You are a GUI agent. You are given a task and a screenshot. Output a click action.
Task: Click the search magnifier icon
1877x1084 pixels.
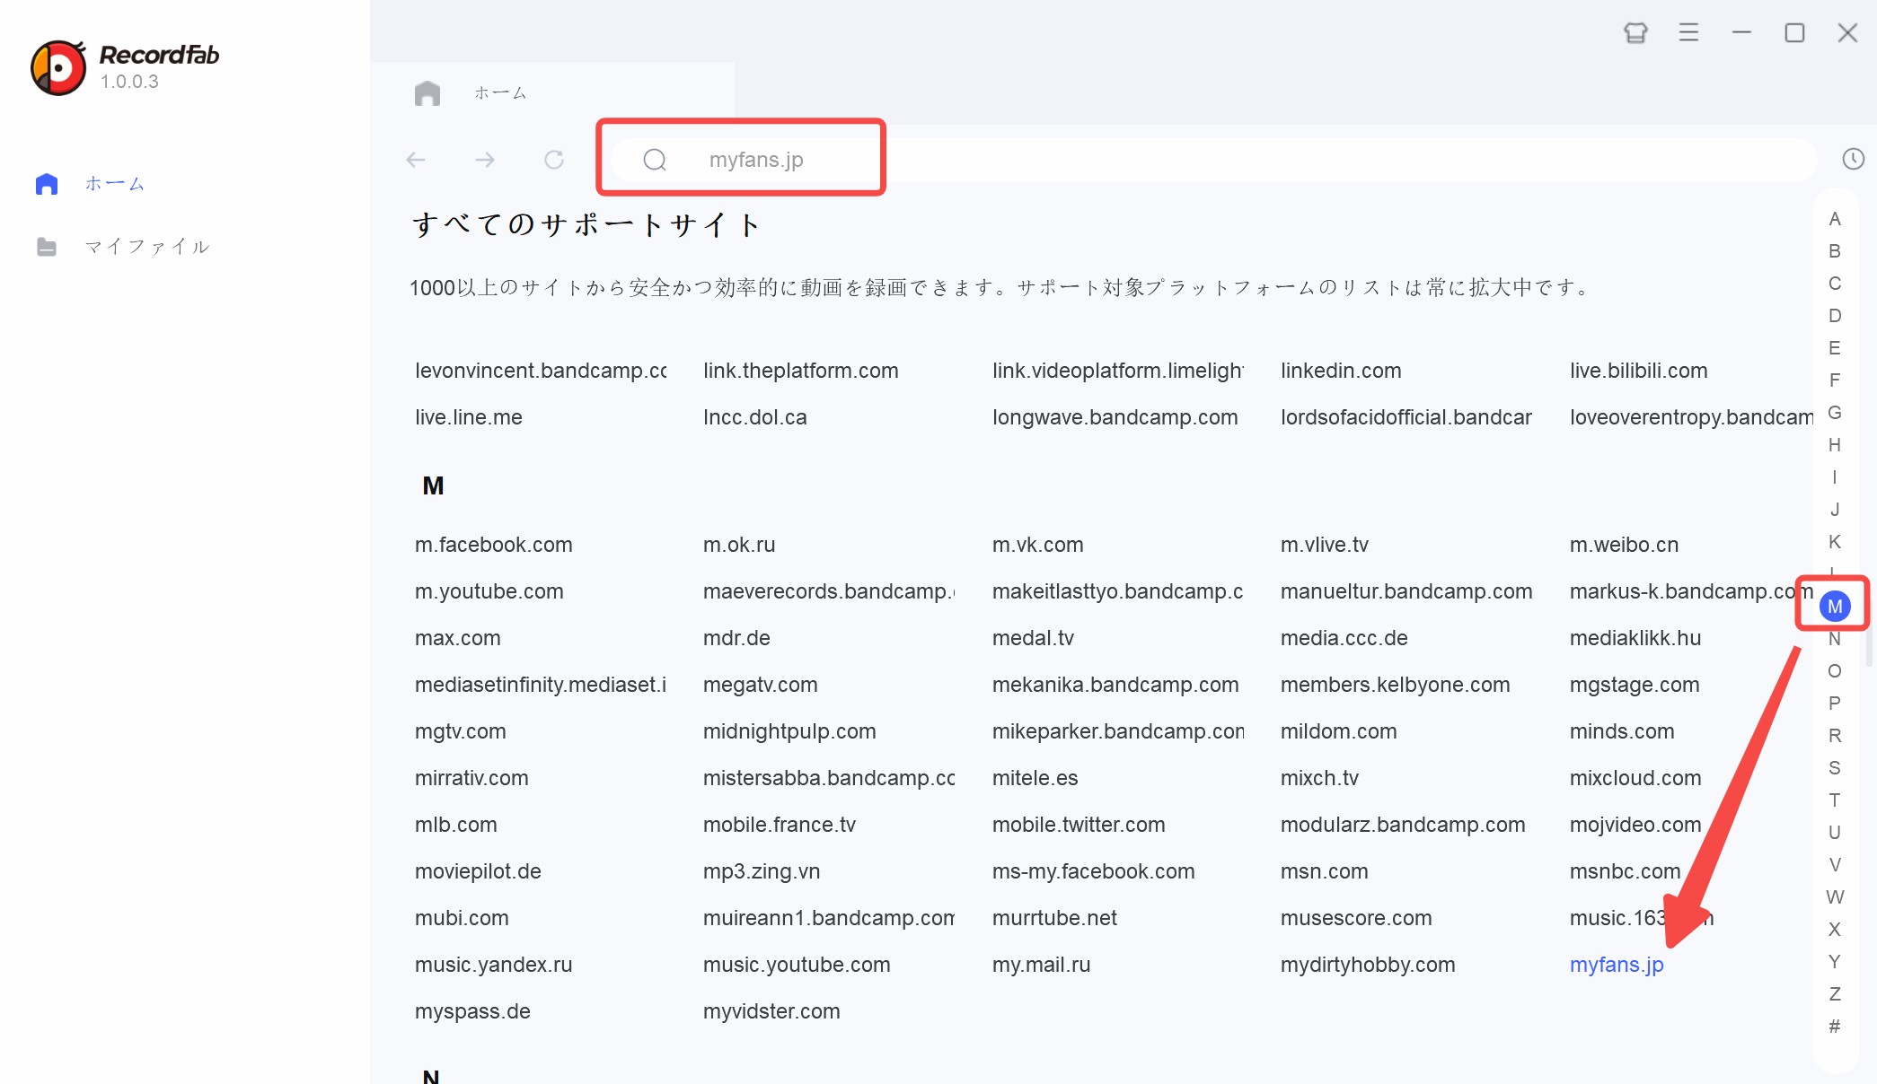(655, 160)
